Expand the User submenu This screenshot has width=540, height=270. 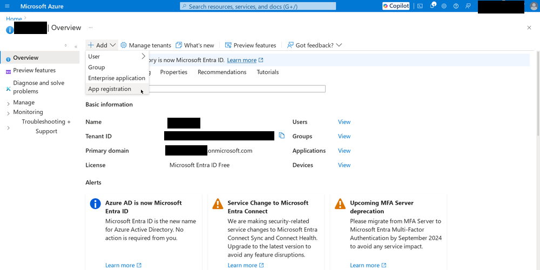(117, 57)
